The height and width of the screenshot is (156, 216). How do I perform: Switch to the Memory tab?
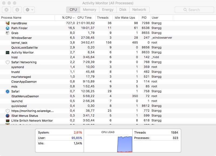pyautogui.click(x=90, y=10)
